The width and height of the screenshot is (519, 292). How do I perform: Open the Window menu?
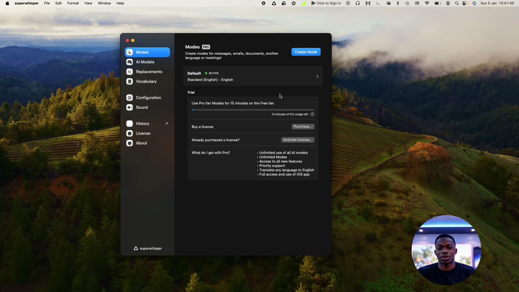point(104,3)
